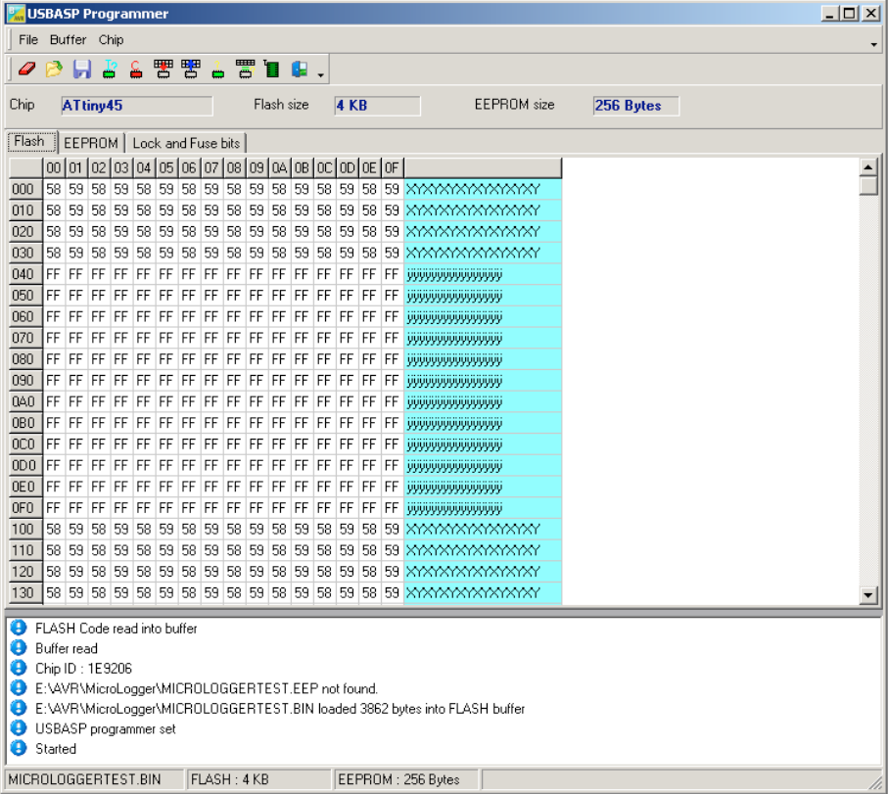Maximize the USBASP Programmer window
The image size is (889, 794).
[849, 13]
